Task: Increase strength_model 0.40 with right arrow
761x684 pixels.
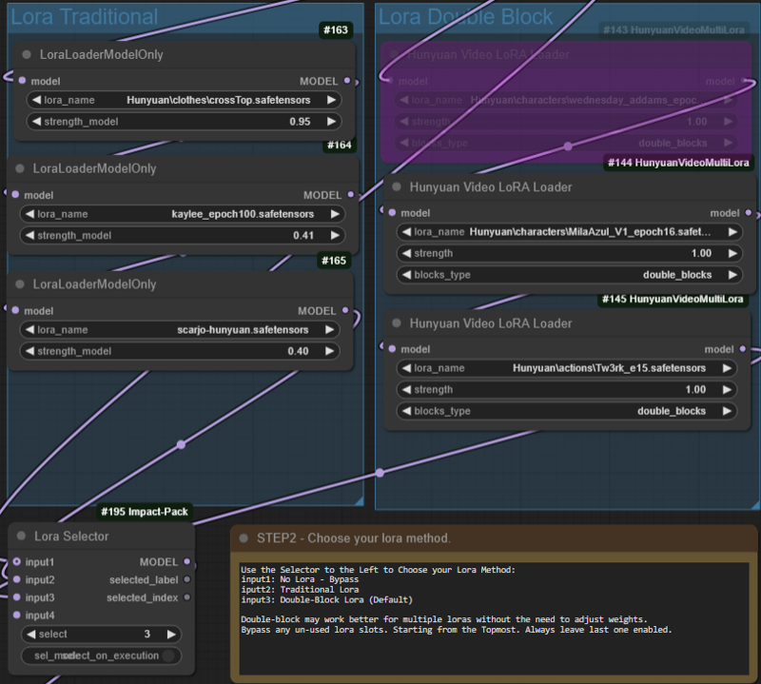Action: (x=329, y=351)
